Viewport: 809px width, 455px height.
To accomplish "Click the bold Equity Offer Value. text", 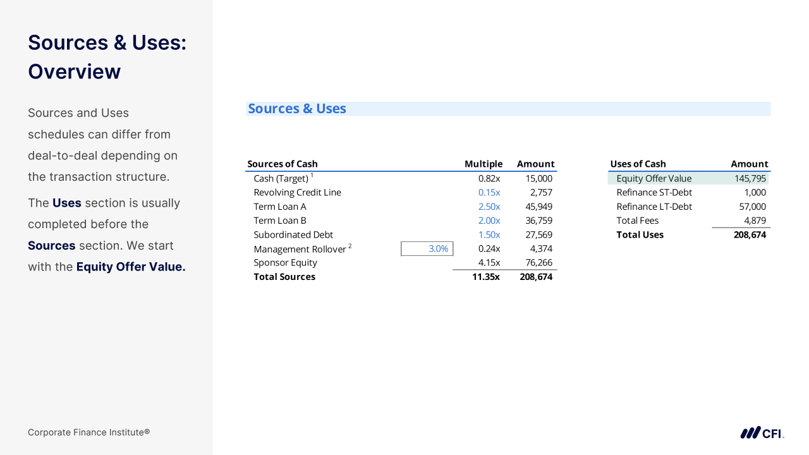I will point(131,267).
